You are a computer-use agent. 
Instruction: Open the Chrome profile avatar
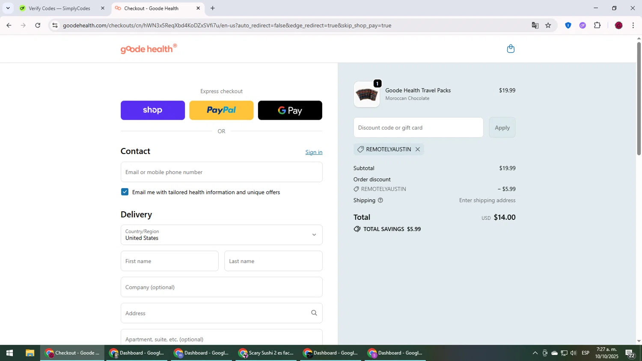pyautogui.click(x=618, y=25)
